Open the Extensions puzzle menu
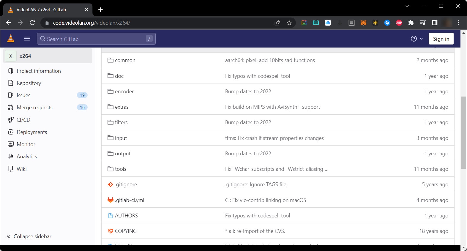The height and width of the screenshot is (251, 467). click(x=411, y=23)
